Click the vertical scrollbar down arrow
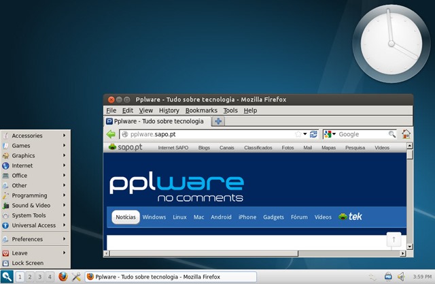435x284 pixels. pos(409,247)
